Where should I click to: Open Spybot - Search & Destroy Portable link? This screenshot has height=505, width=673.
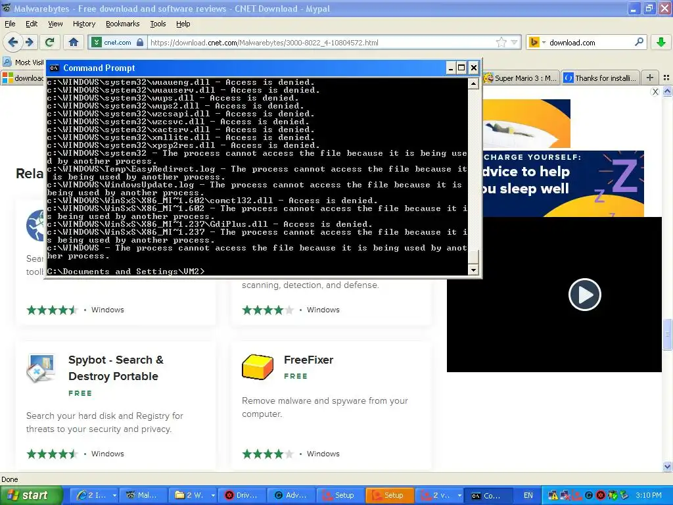116,368
